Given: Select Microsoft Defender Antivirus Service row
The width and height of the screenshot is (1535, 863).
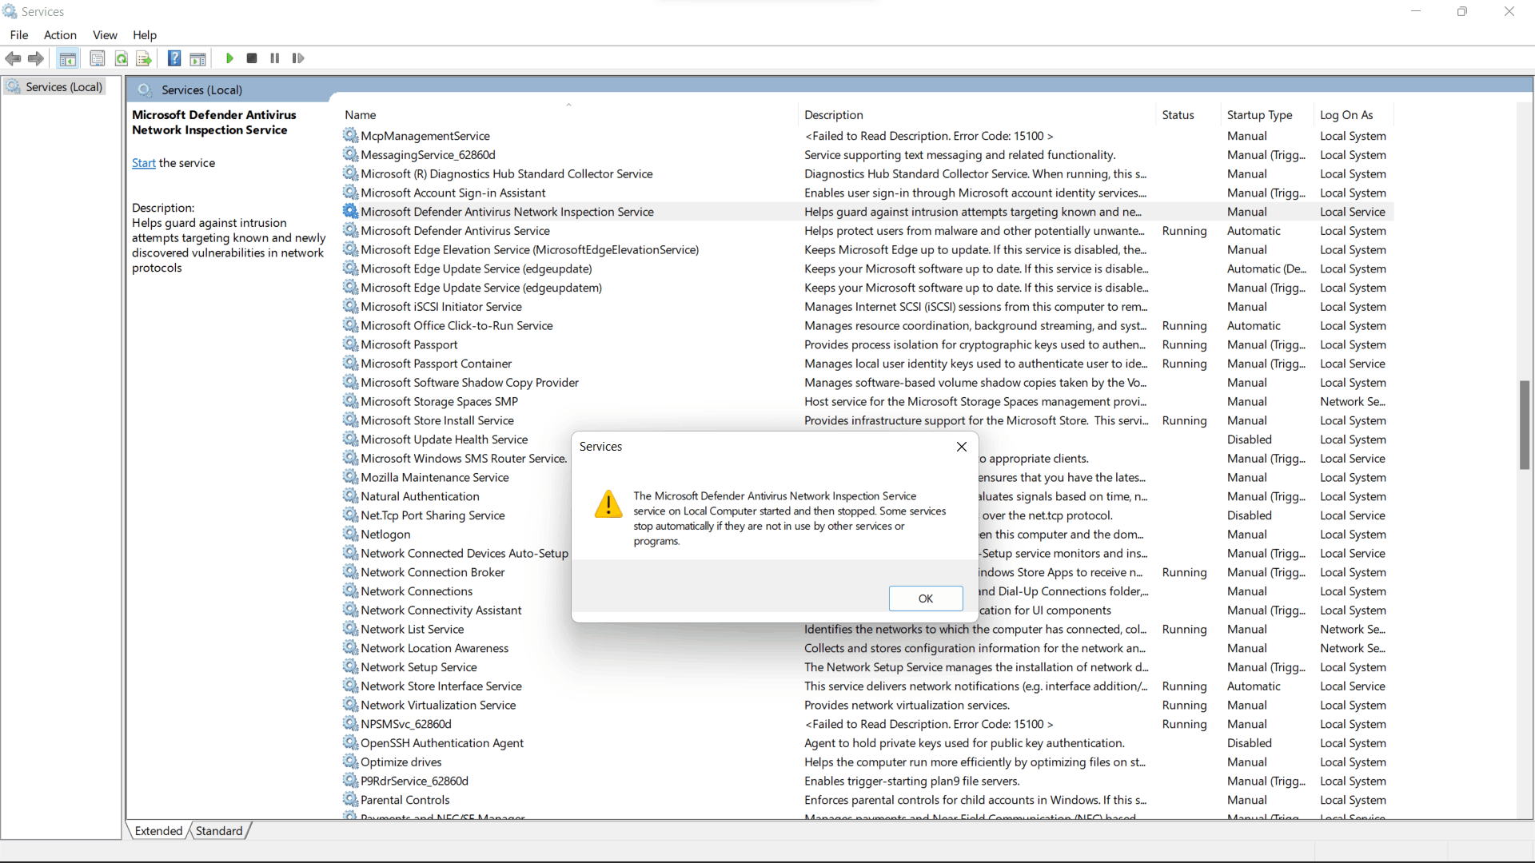Looking at the screenshot, I should tap(868, 231).
